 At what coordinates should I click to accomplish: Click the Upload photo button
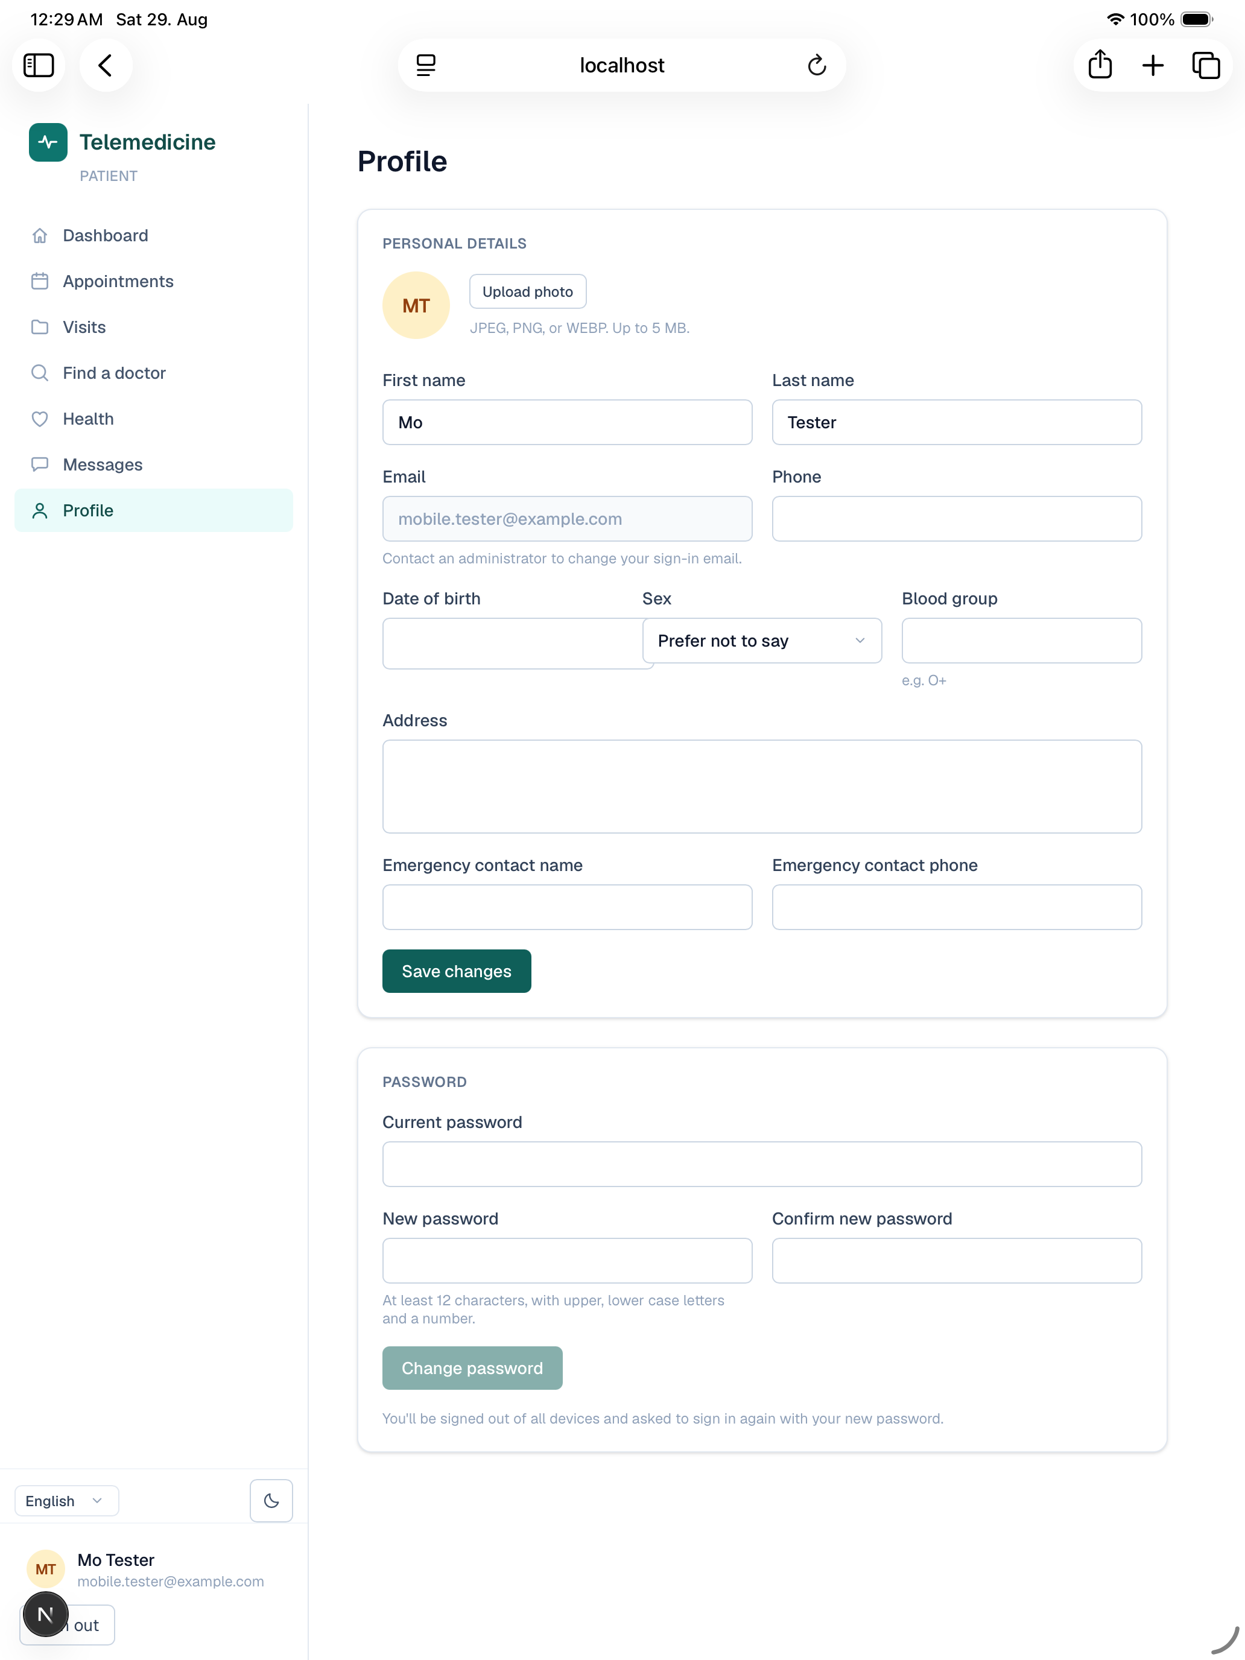[528, 291]
